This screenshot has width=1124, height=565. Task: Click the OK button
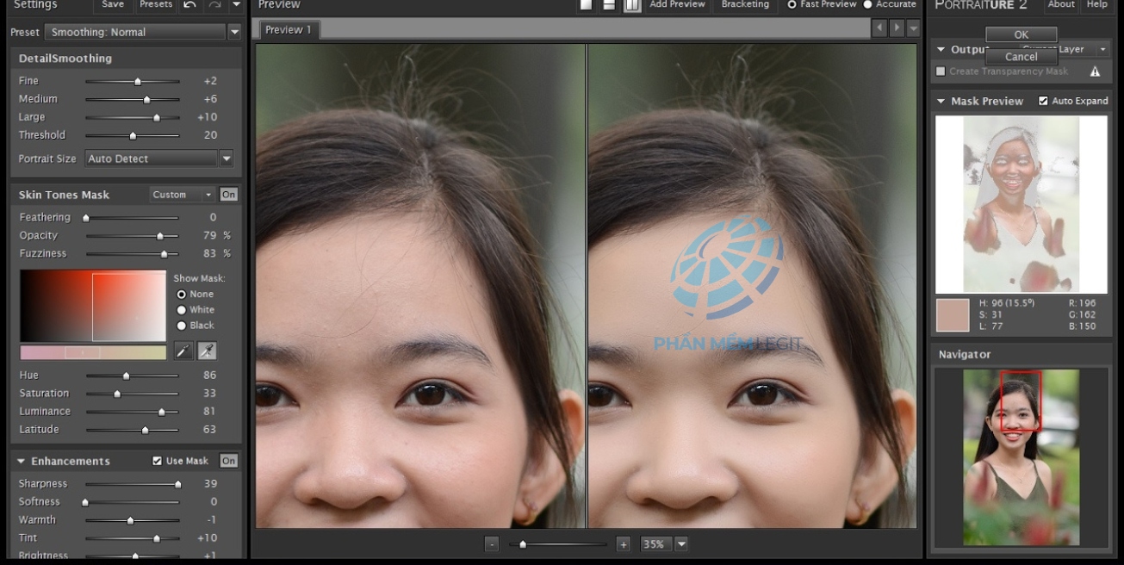tap(1021, 34)
